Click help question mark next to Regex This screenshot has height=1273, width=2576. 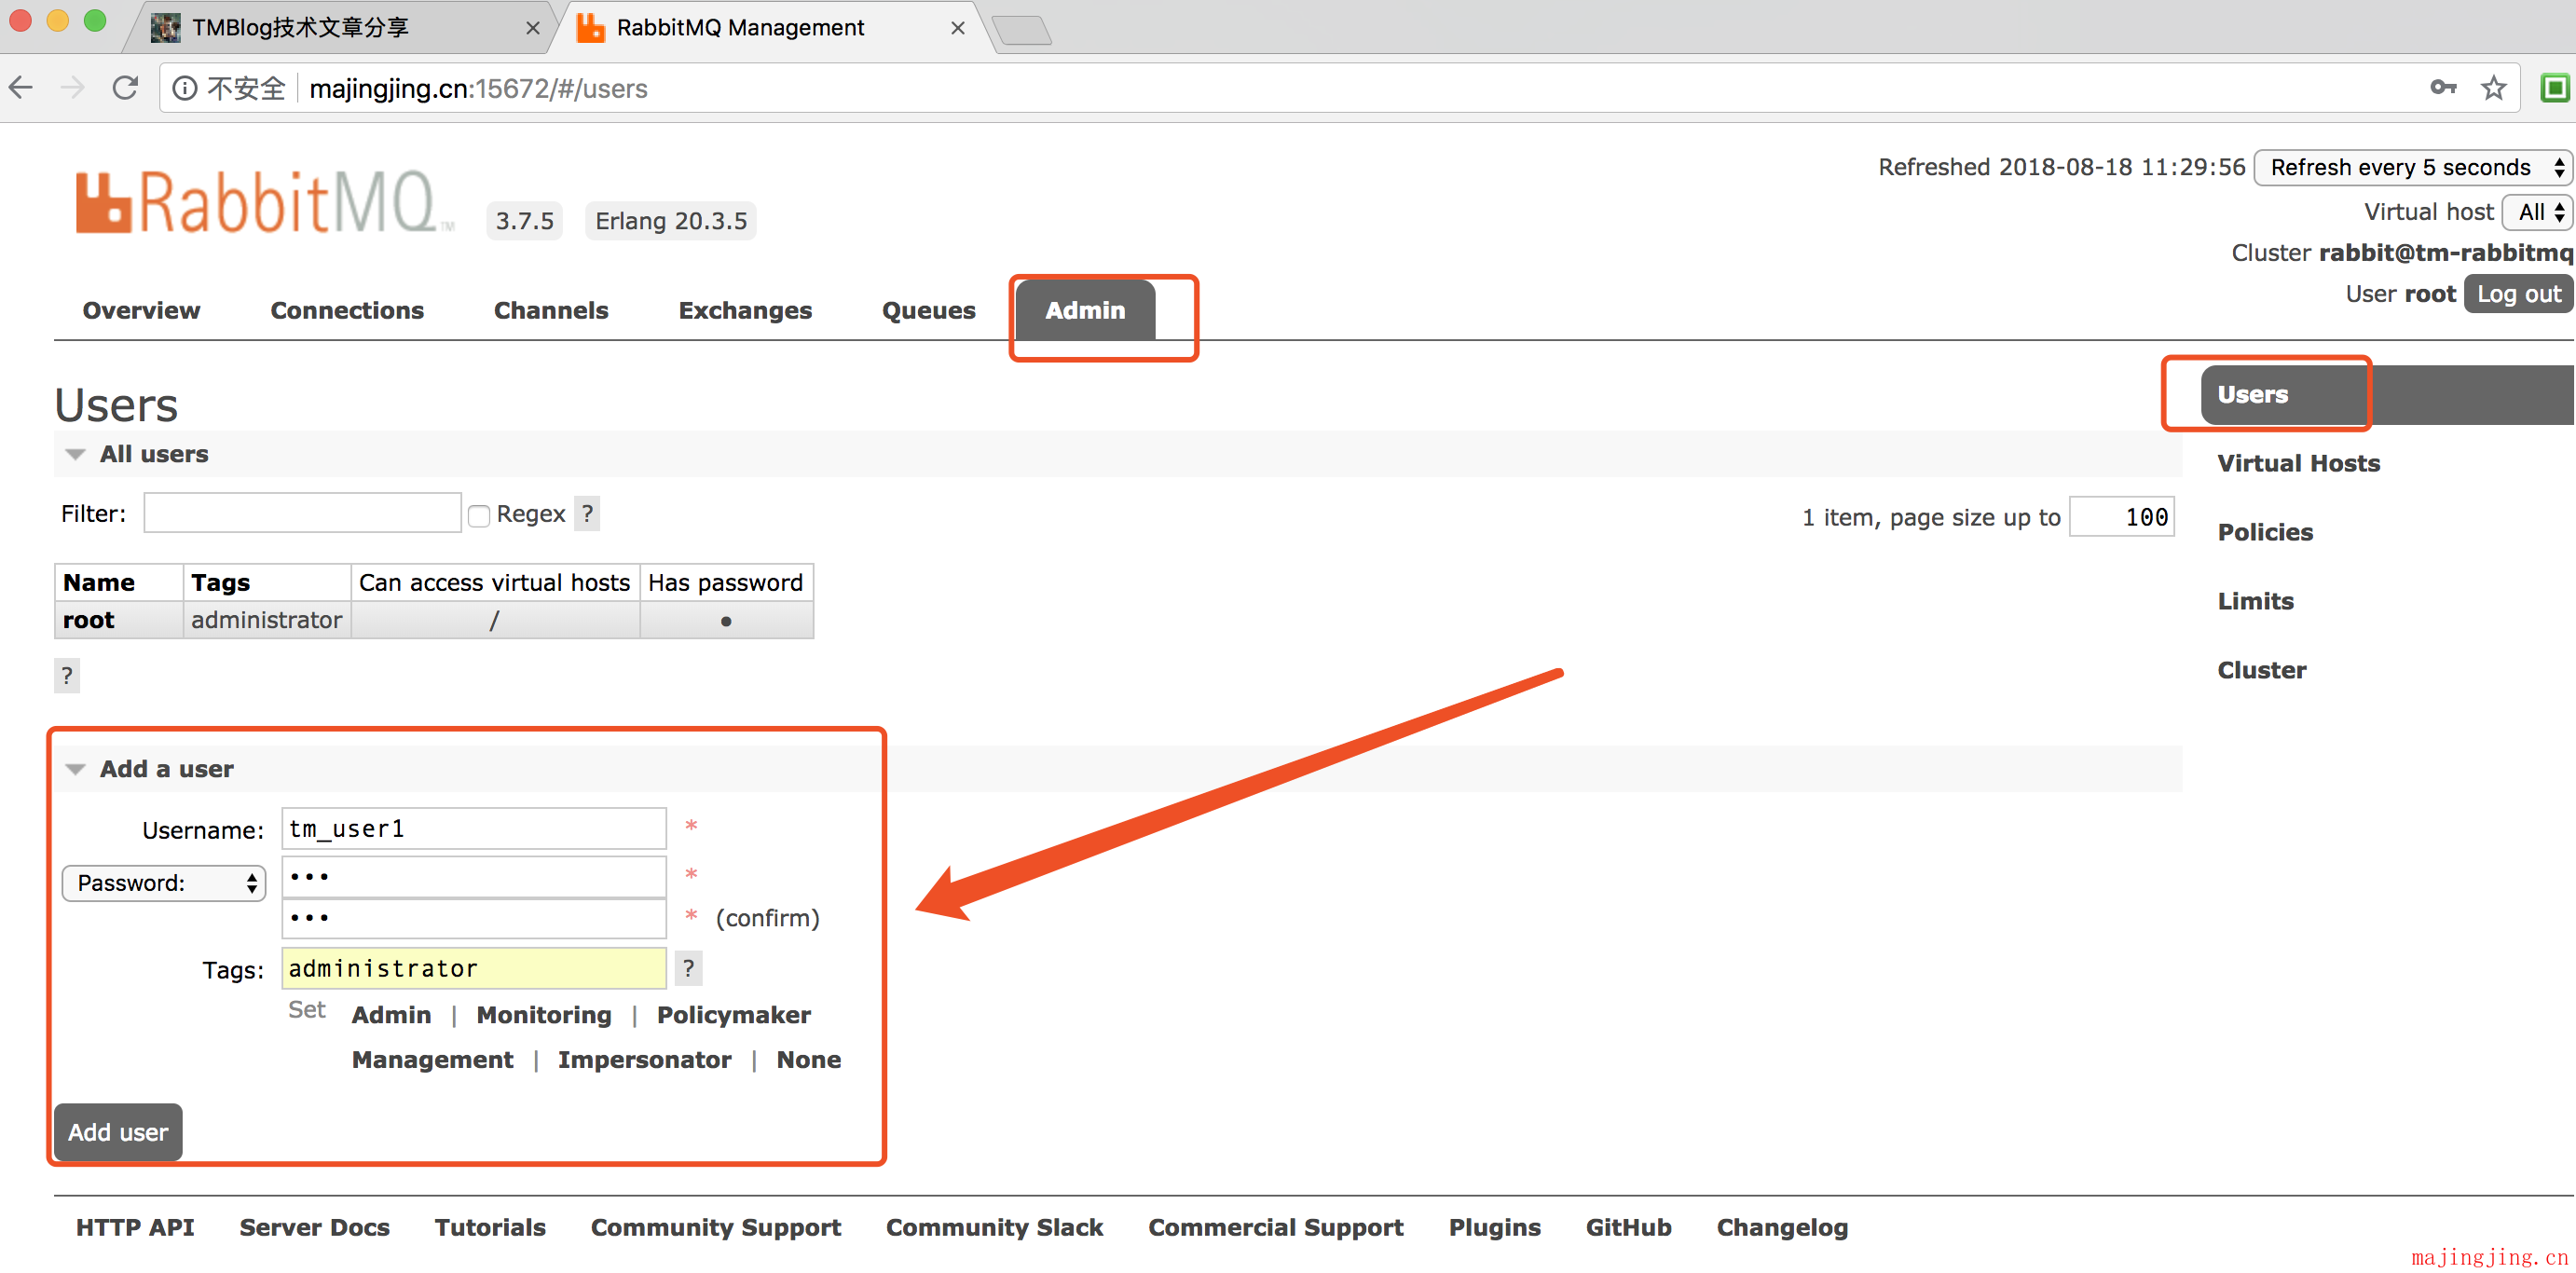(587, 514)
